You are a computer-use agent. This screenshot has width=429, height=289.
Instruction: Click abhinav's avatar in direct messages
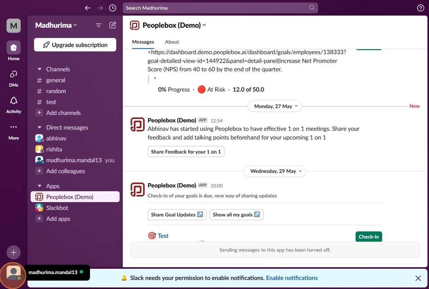pyautogui.click(x=39, y=138)
